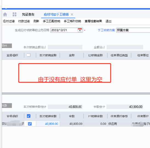Open the four-square app grid icon
Viewport: 150px width, 148px height.
15,15
